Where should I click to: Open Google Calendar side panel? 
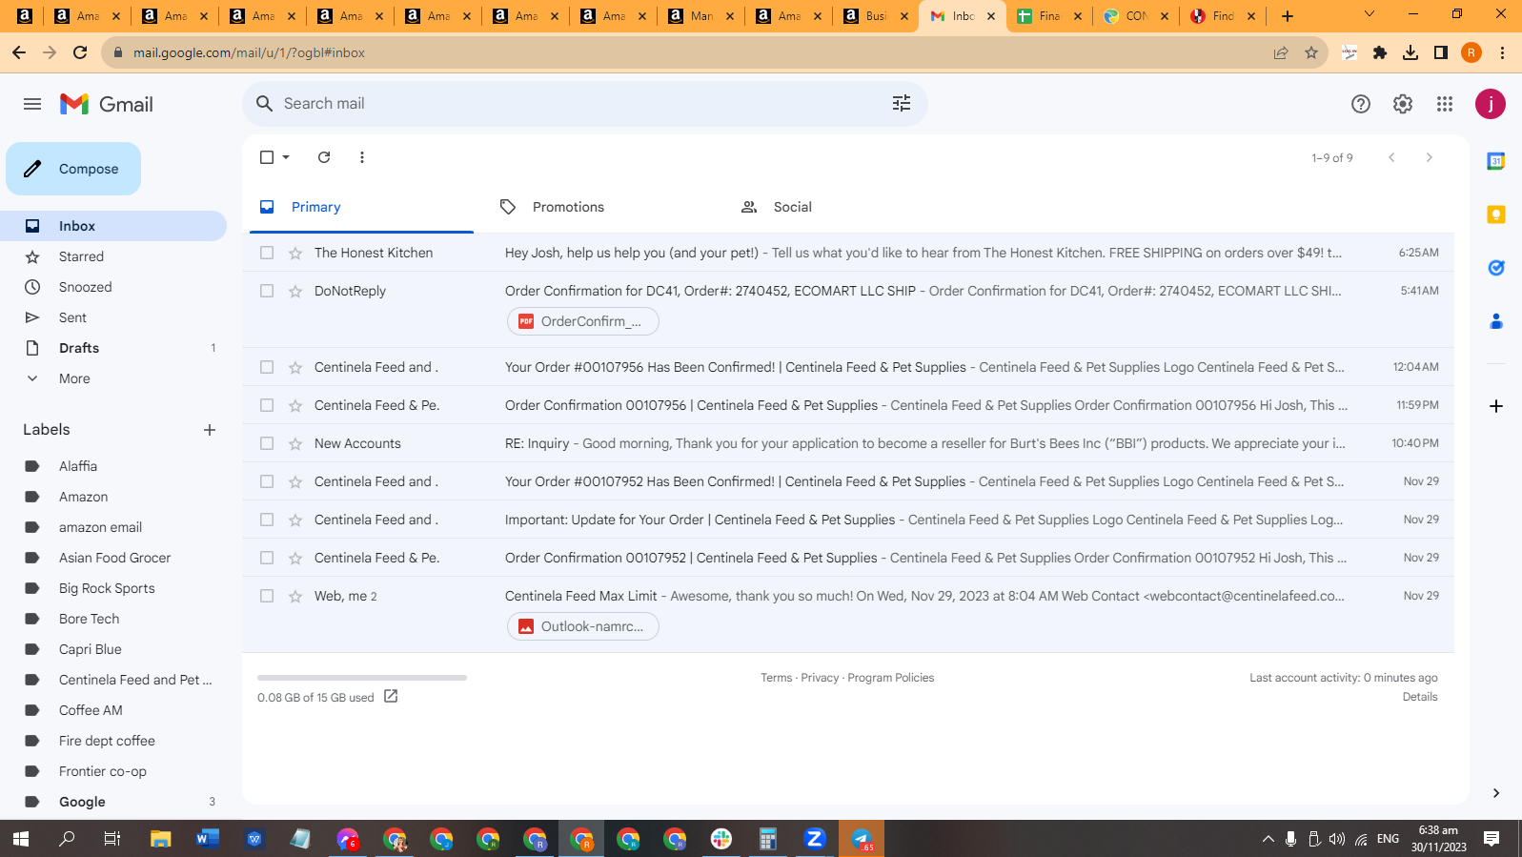click(x=1496, y=161)
